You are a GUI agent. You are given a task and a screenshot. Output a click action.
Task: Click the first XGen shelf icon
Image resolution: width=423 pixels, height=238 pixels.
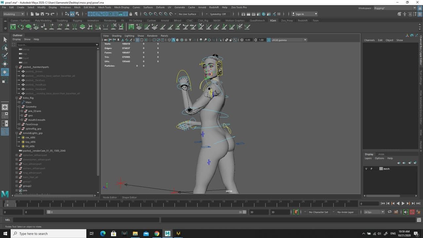click(13, 27)
